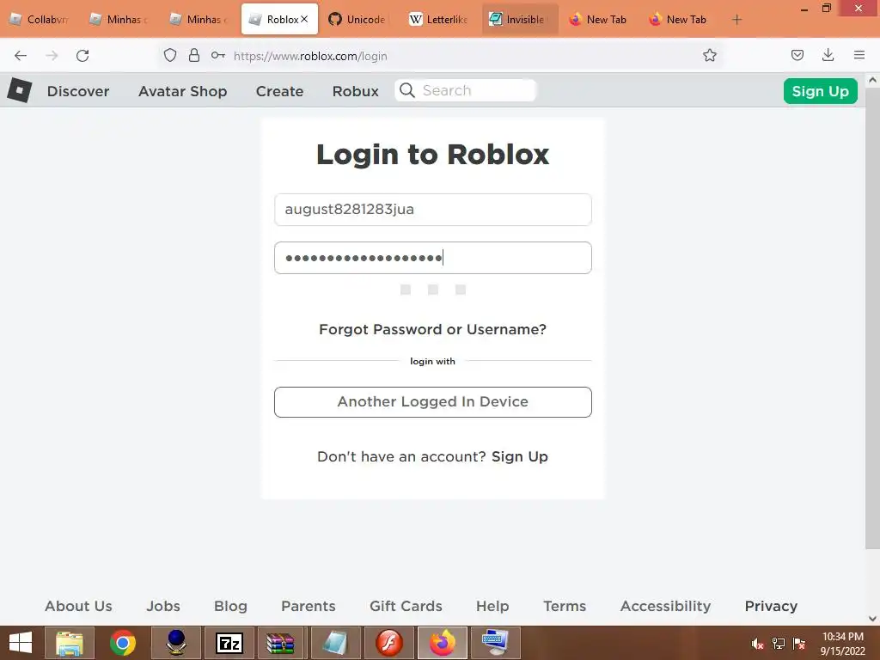Switch to the first New Tab
The height and width of the screenshot is (660, 880).
[598, 19]
